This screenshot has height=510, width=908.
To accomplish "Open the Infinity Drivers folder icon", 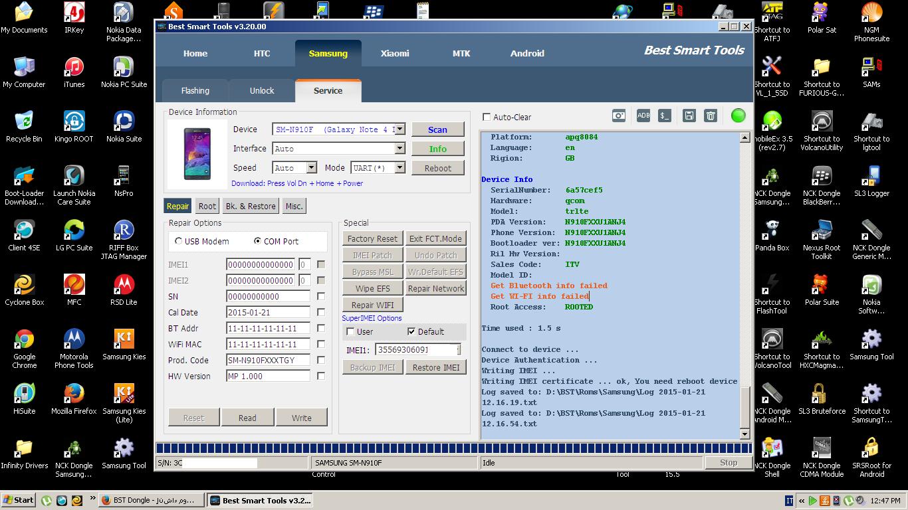I will tap(25, 454).
